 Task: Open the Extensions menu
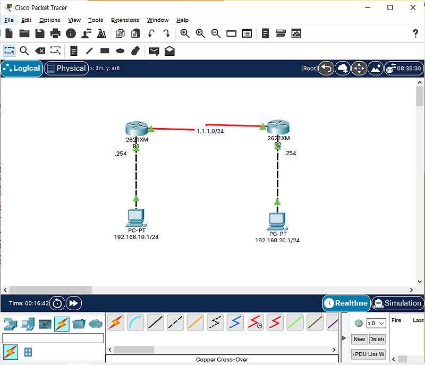(125, 20)
